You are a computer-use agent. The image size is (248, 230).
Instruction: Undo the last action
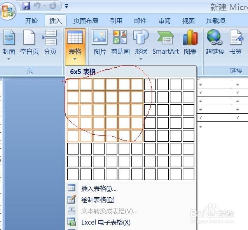pos(37,6)
